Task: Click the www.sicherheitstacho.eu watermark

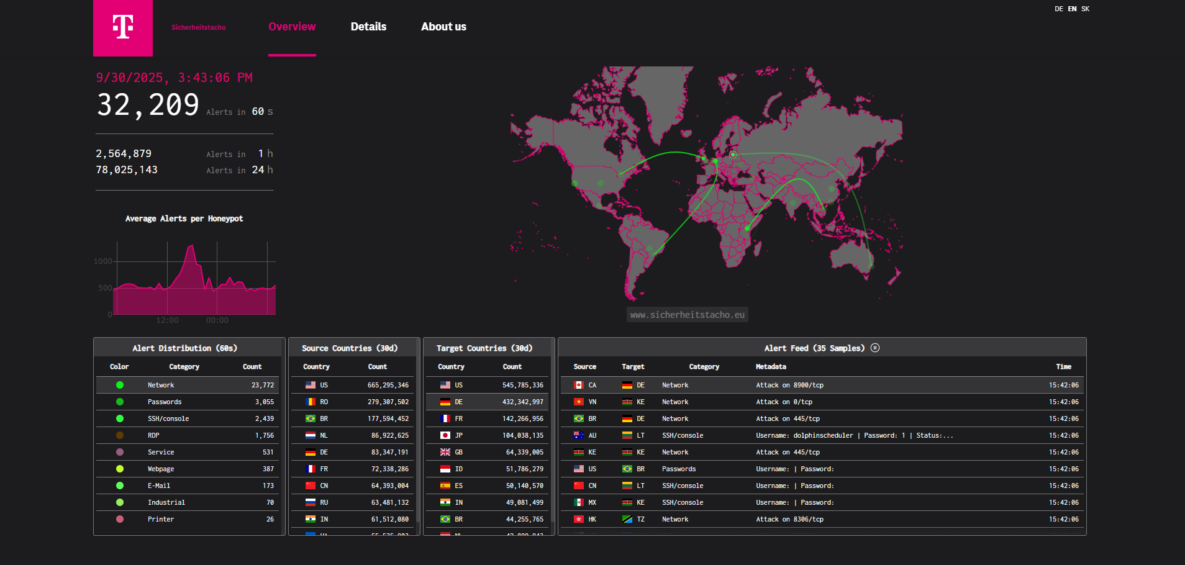Action: (x=686, y=315)
